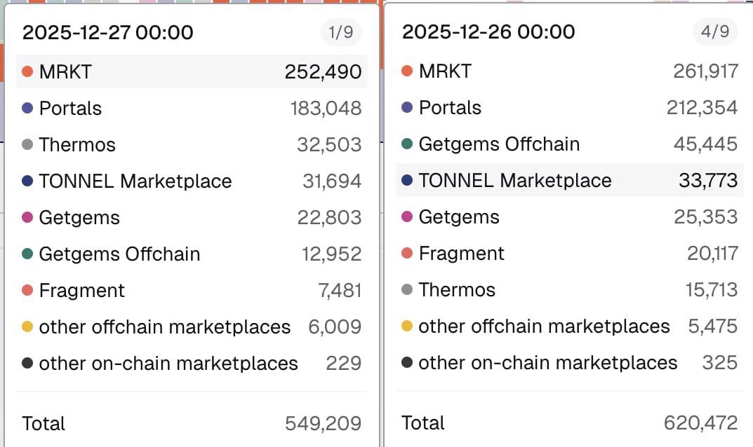Click the Getgems Offchain label showing 12,952
753x447 pixels.
[119, 254]
